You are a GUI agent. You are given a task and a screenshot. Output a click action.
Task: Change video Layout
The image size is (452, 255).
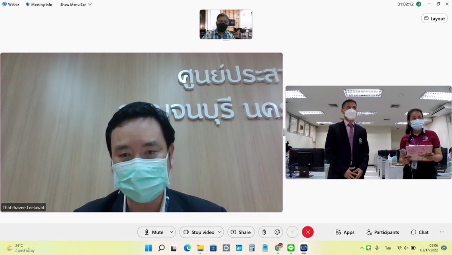(x=434, y=19)
